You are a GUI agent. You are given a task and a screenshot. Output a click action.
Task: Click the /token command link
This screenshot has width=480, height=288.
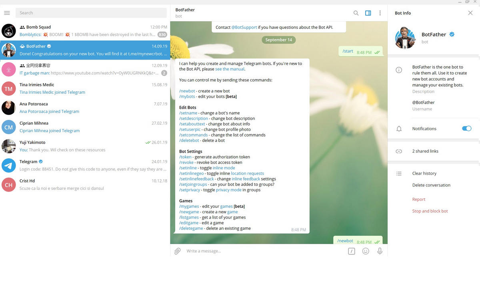185,157
